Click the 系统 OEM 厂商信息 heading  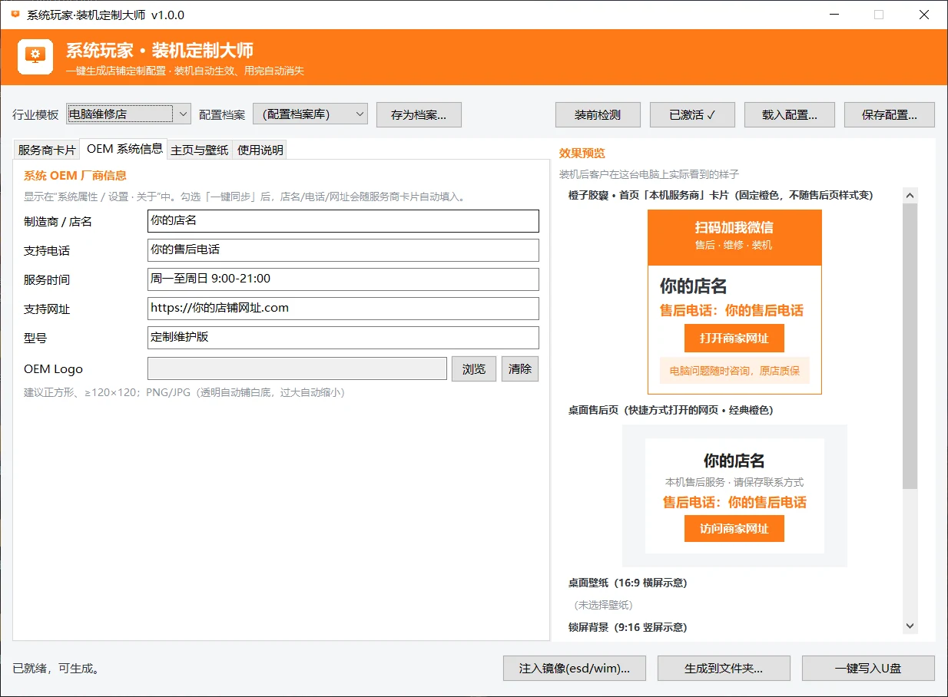click(x=75, y=176)
